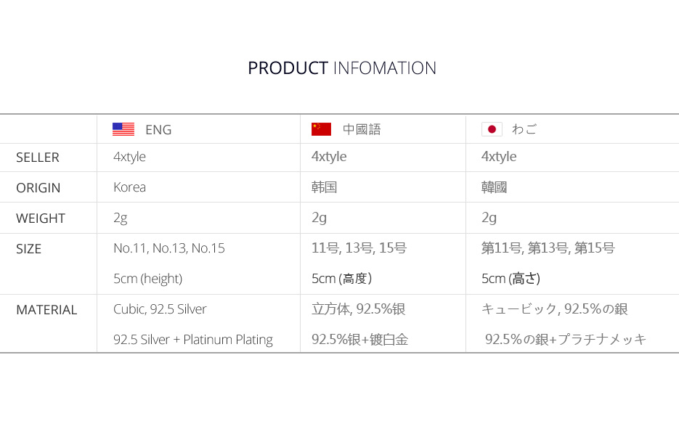The image size is (679, 421).
Task: Click the MATERIAL row label
Action: [x=46, y=310]
